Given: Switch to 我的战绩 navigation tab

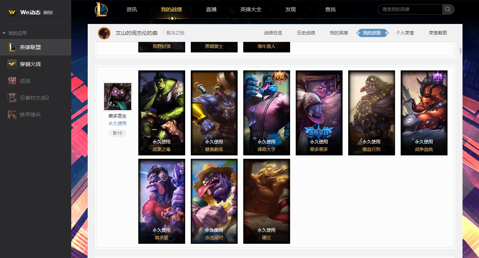Looking at the screenshot, I should pos(171,9).
